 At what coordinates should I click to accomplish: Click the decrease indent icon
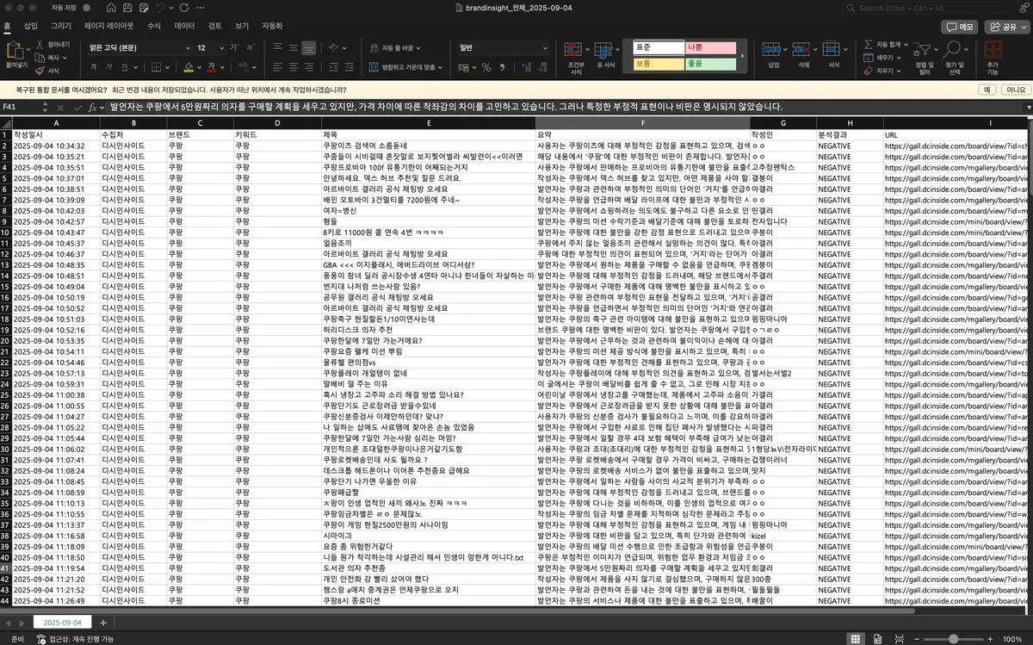[x=332, y=66]
